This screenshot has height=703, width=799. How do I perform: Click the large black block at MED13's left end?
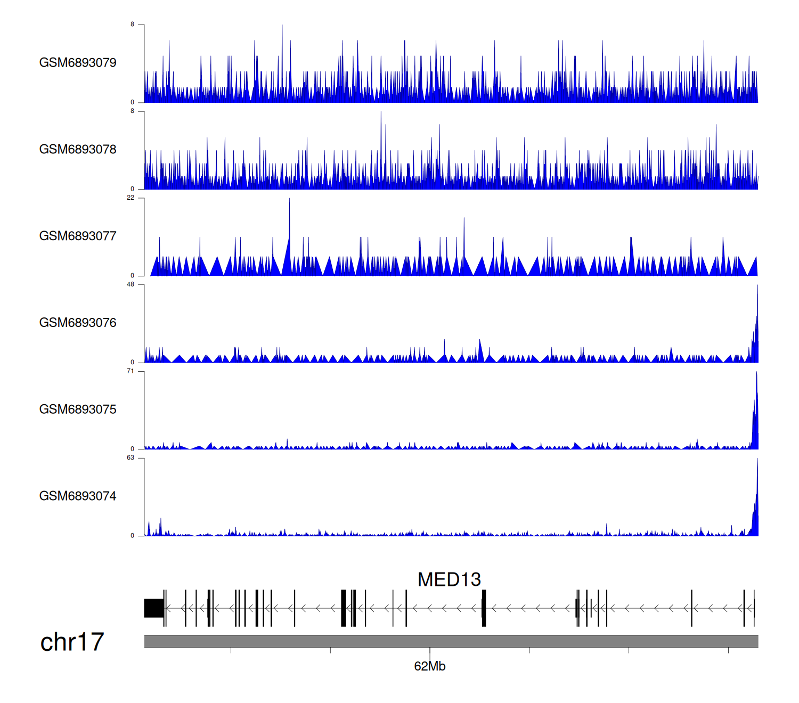[x=153, y=608]
